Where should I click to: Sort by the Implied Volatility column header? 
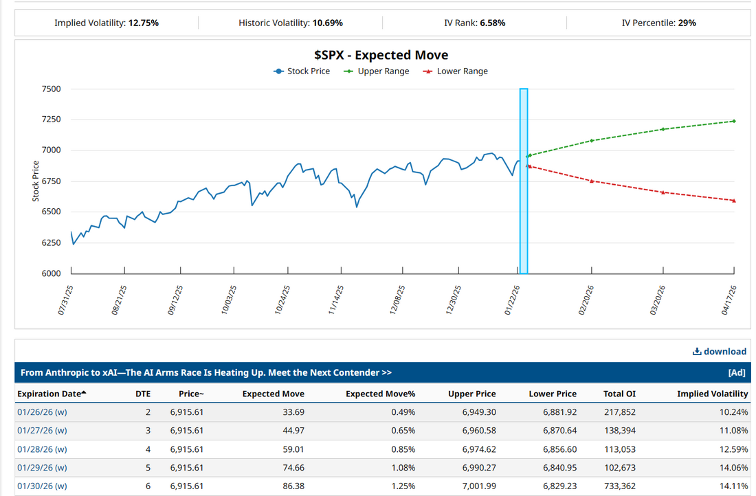point(712,394)
